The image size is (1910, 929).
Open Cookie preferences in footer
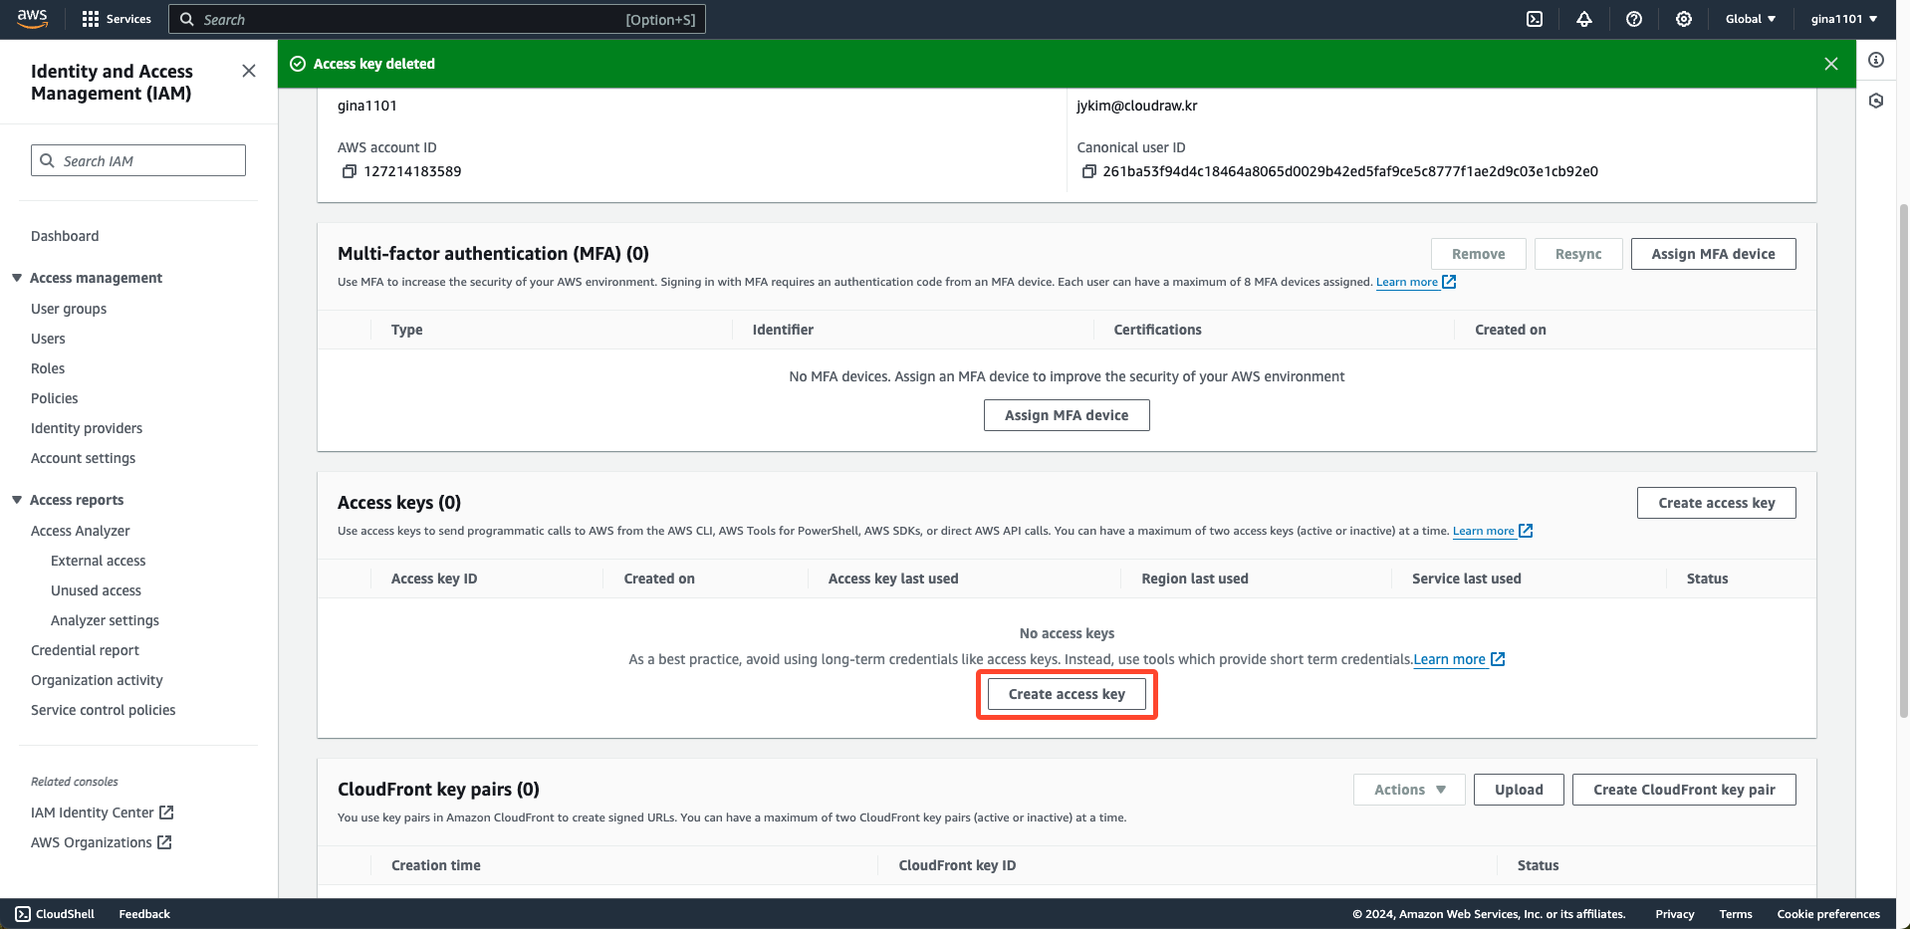pos(1828,914)
